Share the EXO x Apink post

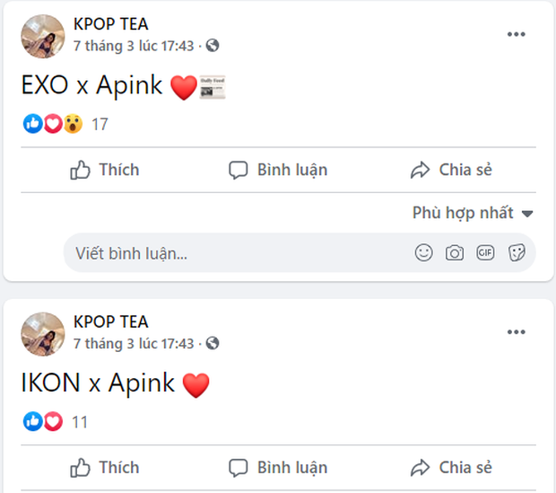(451, 170)
